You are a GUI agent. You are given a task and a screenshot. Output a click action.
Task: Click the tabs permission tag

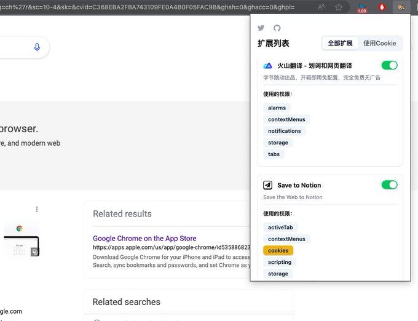tap(274, 154)
